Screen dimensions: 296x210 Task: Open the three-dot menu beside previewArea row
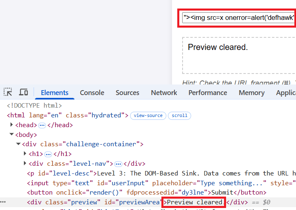click(3, 202)
